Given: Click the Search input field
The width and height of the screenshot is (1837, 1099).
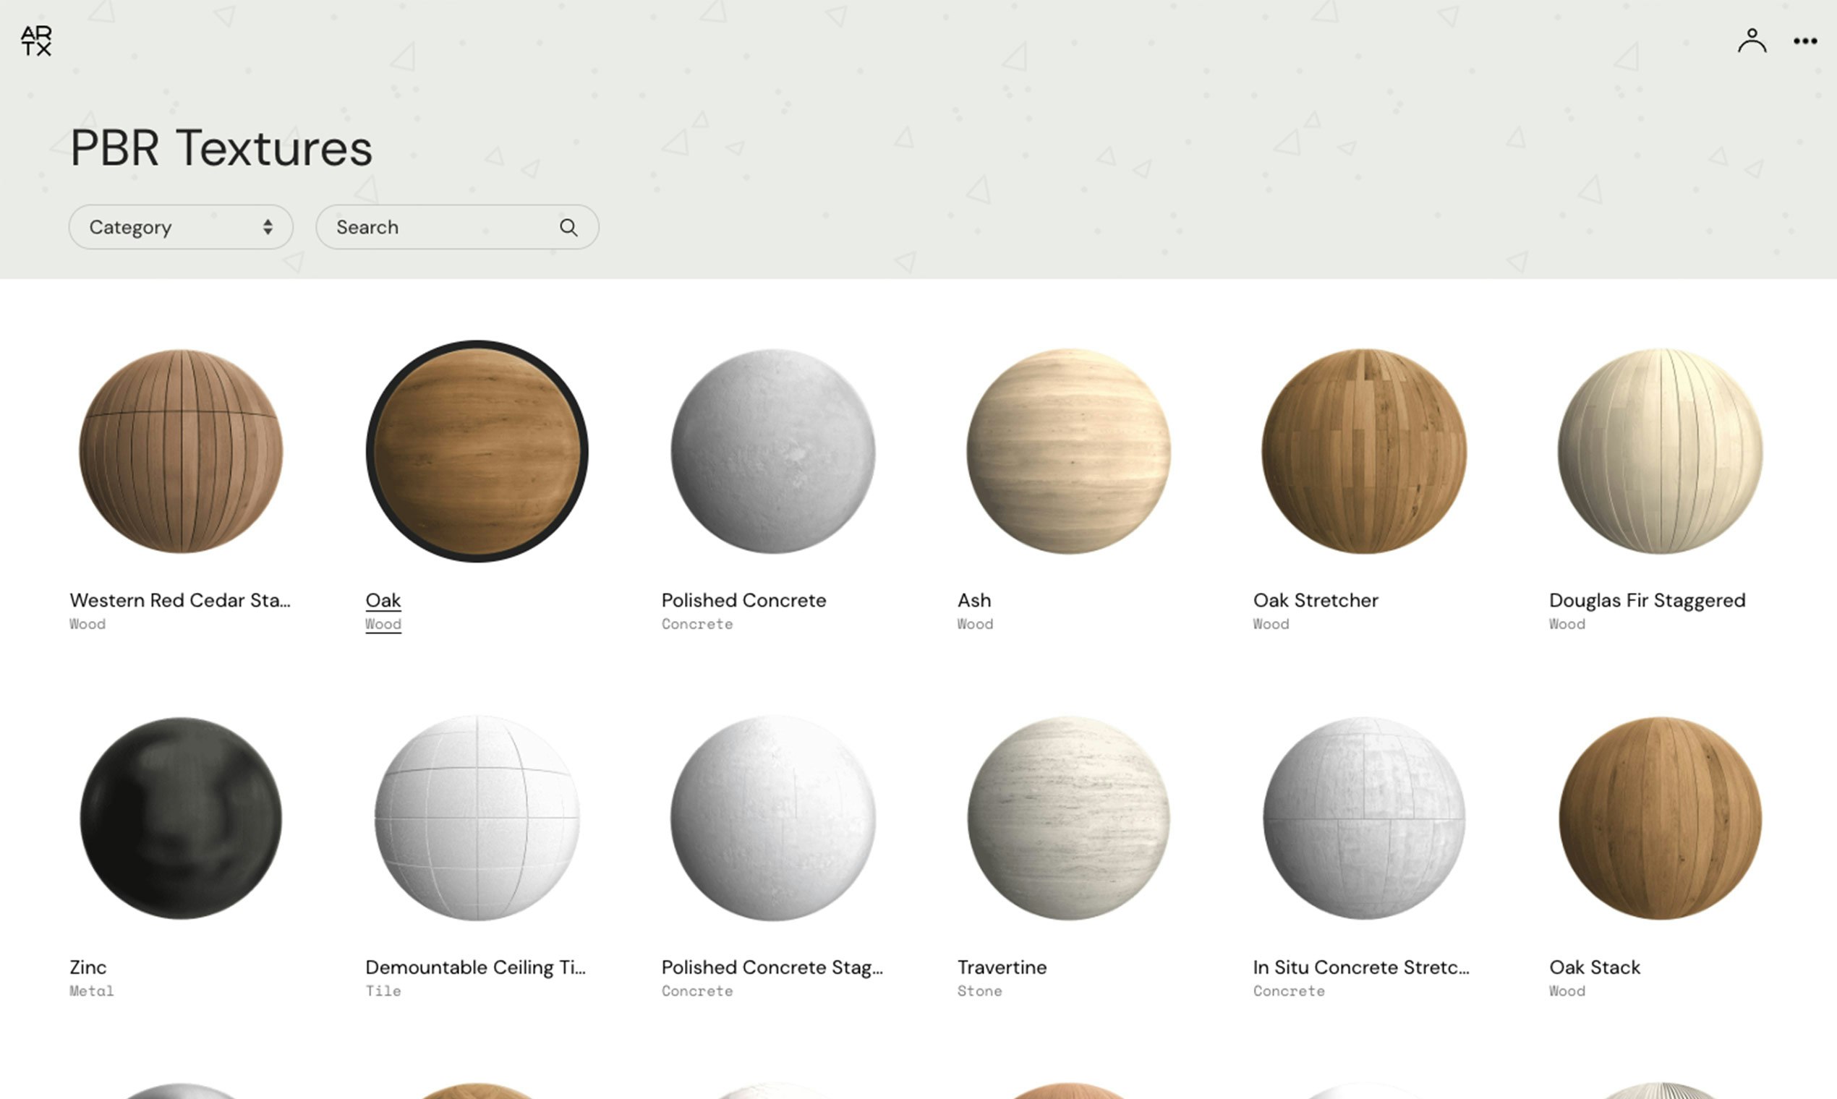Looking at the screenshot, I should point(457,227).
